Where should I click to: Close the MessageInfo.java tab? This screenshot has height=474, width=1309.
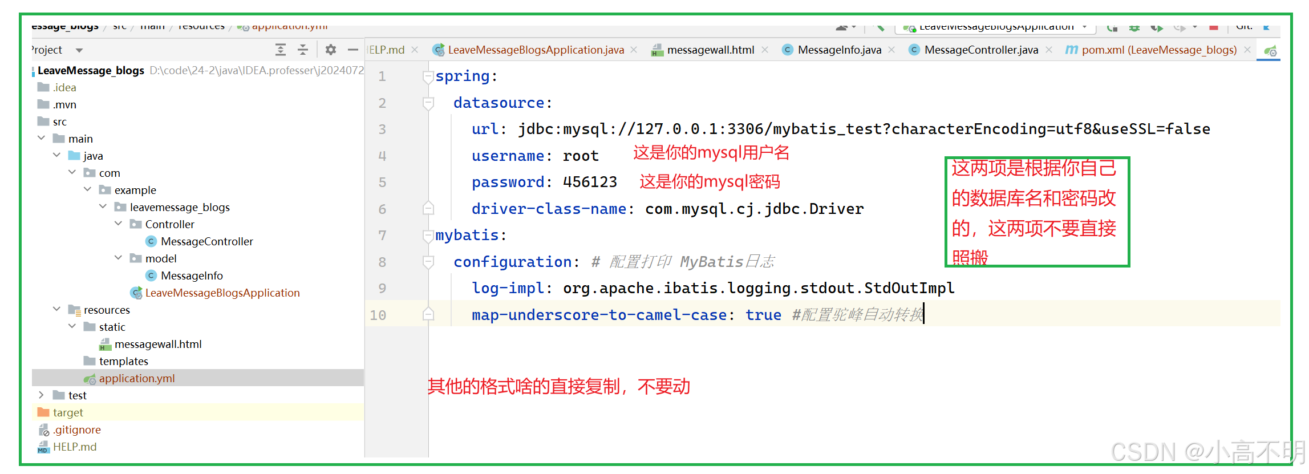(x=891, y=50)
